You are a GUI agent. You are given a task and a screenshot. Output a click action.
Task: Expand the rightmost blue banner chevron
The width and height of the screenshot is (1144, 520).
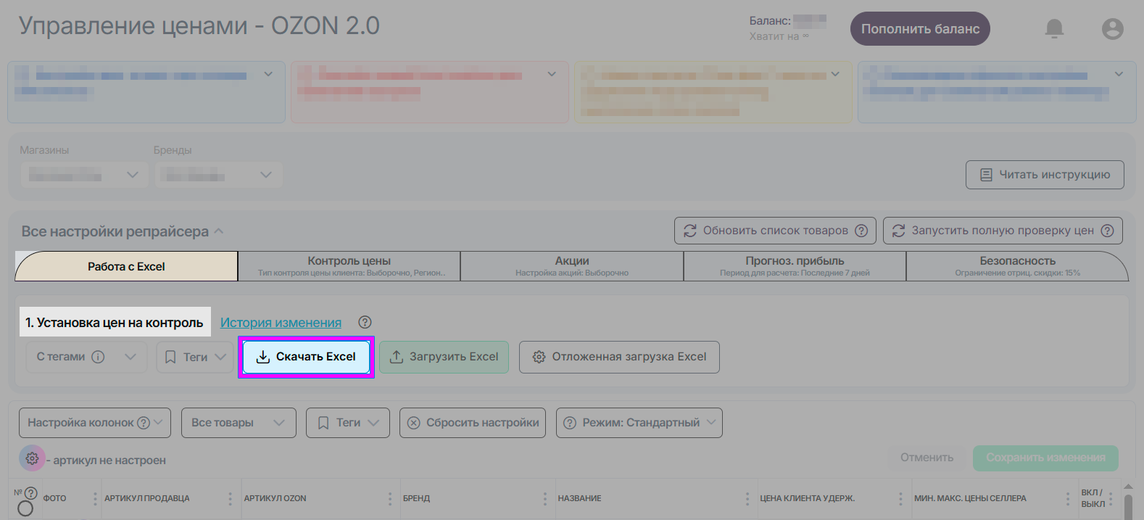coord(1119,74)
